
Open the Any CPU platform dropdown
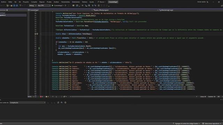44,6
